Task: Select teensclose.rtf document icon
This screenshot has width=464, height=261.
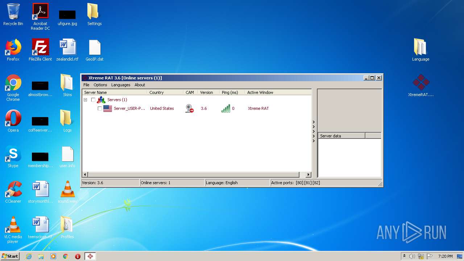Action: point(40,228)
